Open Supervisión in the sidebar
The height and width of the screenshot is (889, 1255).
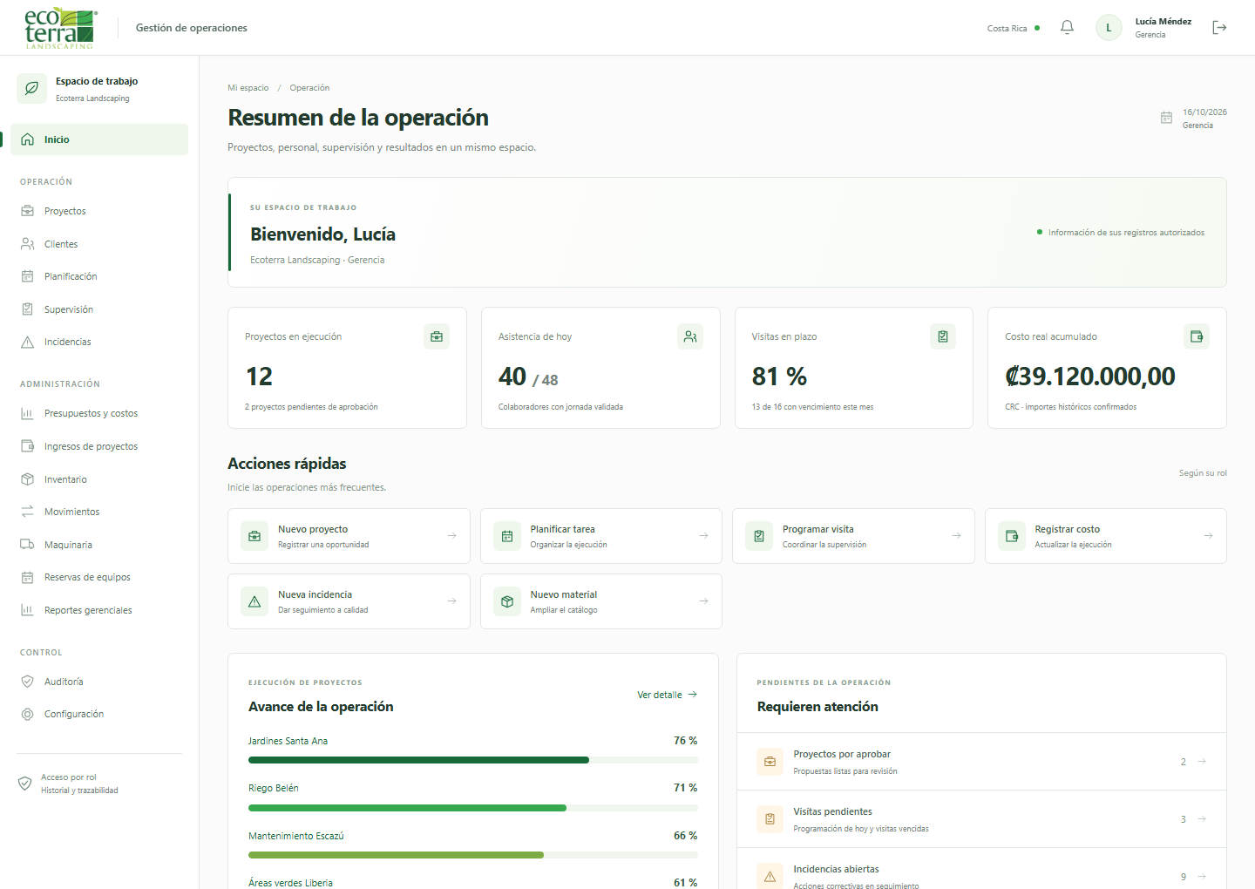tap(99, 309)
